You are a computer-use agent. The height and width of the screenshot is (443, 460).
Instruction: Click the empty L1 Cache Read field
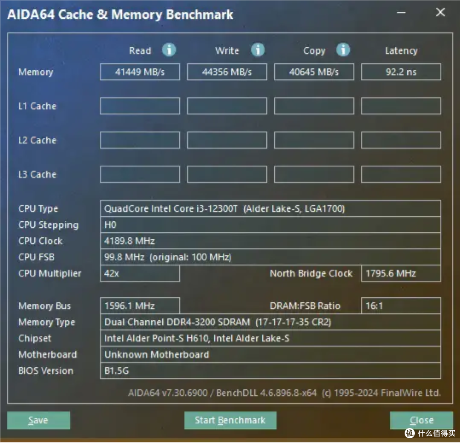(x=140, y=106)
